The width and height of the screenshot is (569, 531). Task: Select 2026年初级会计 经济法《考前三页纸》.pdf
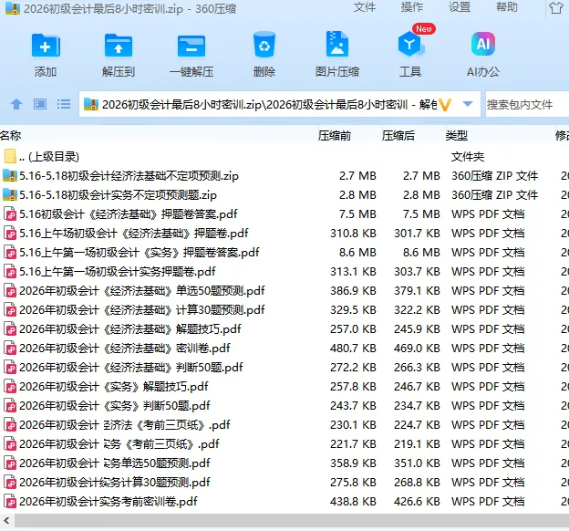point(284,424)
